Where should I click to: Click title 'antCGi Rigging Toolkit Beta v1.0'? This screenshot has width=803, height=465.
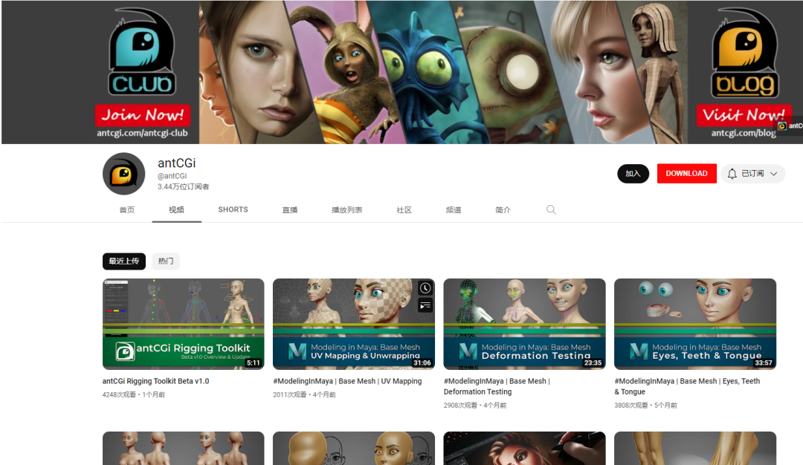click(155, 381)
